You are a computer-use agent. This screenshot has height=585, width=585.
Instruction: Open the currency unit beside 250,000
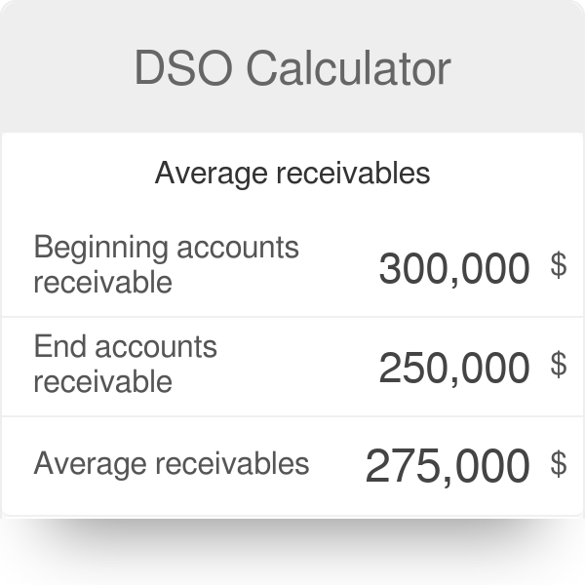(559, 365)
